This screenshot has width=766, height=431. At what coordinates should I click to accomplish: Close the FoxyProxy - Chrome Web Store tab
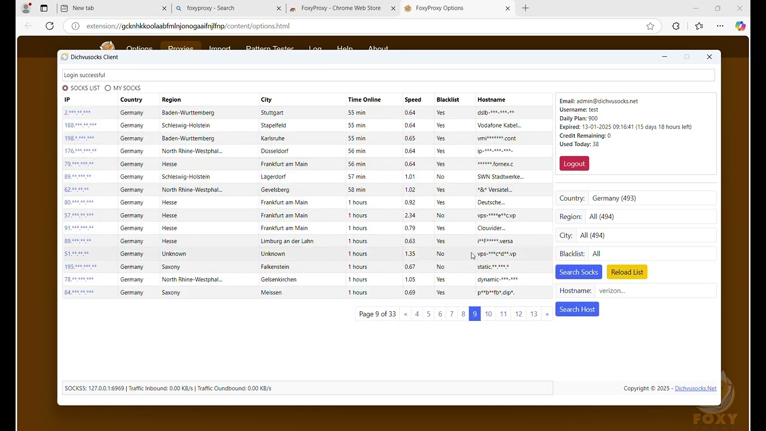(393, 8)
